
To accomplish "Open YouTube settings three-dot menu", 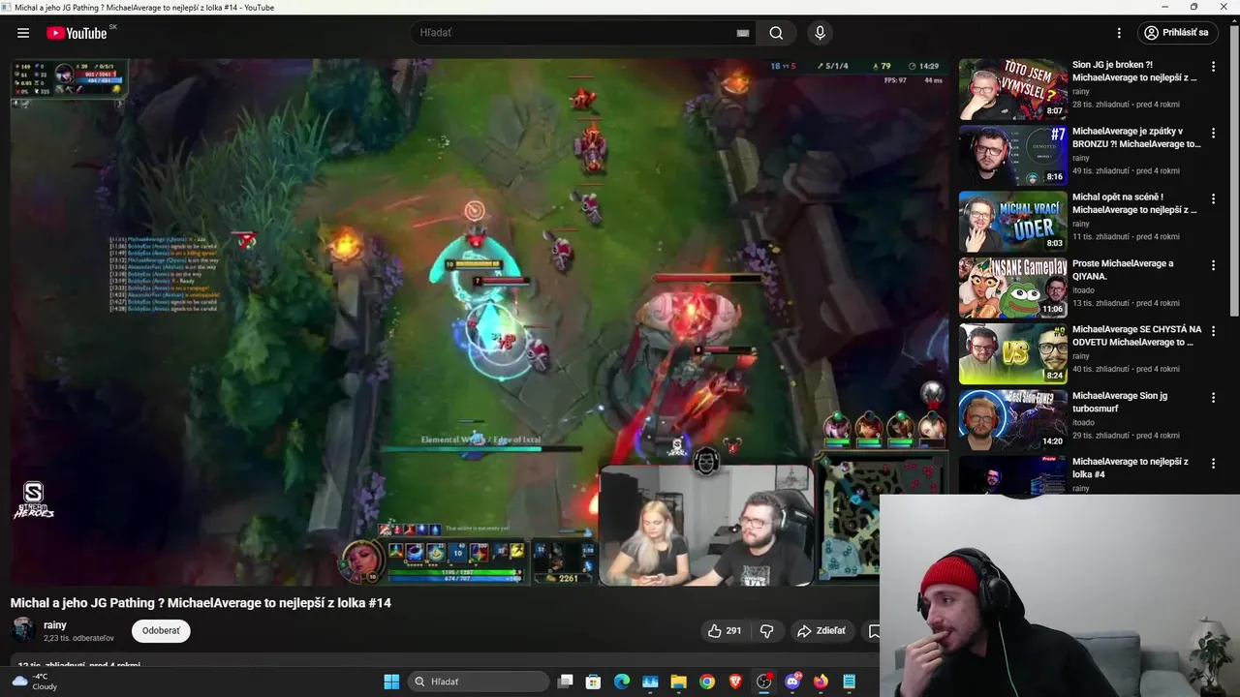I will [x=1119, y=33].
